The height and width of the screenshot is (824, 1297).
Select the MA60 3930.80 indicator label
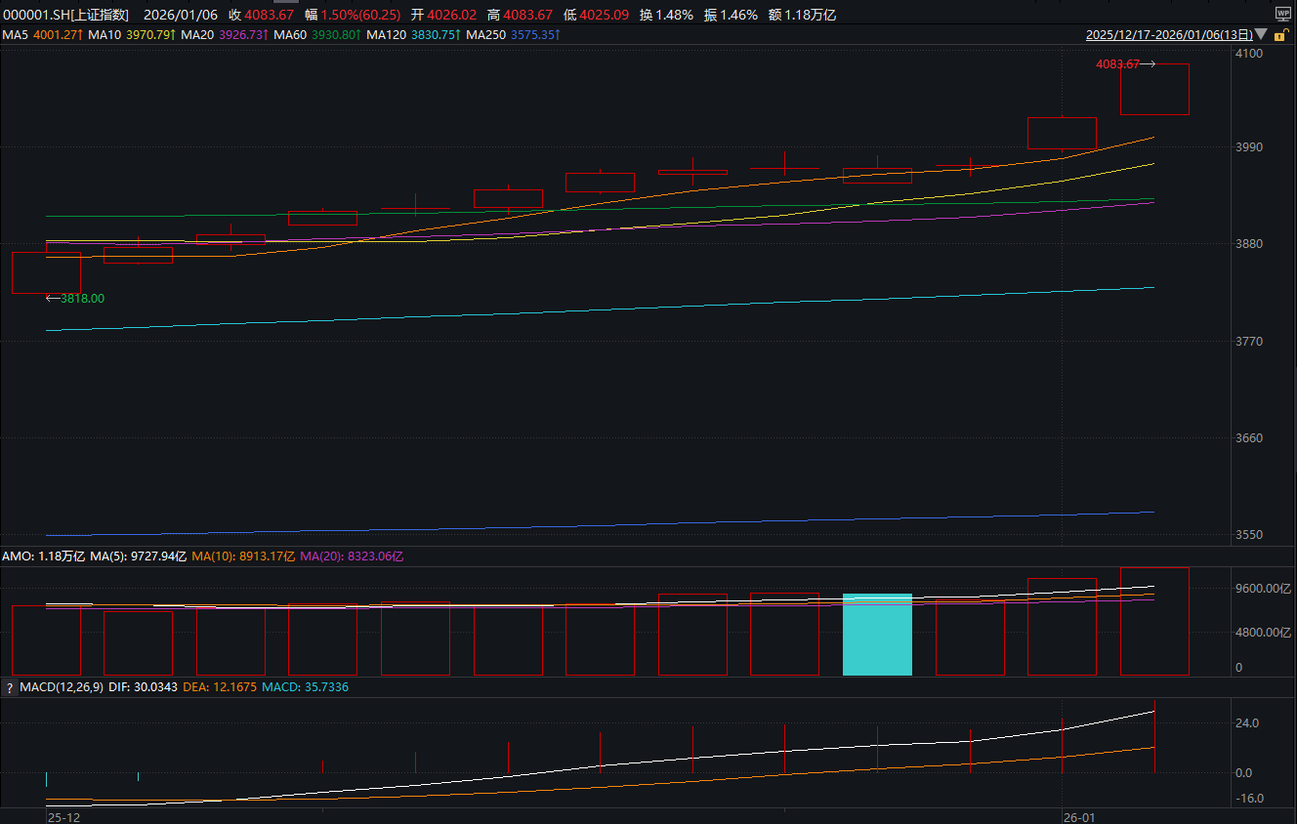click(x=318, y=35)
